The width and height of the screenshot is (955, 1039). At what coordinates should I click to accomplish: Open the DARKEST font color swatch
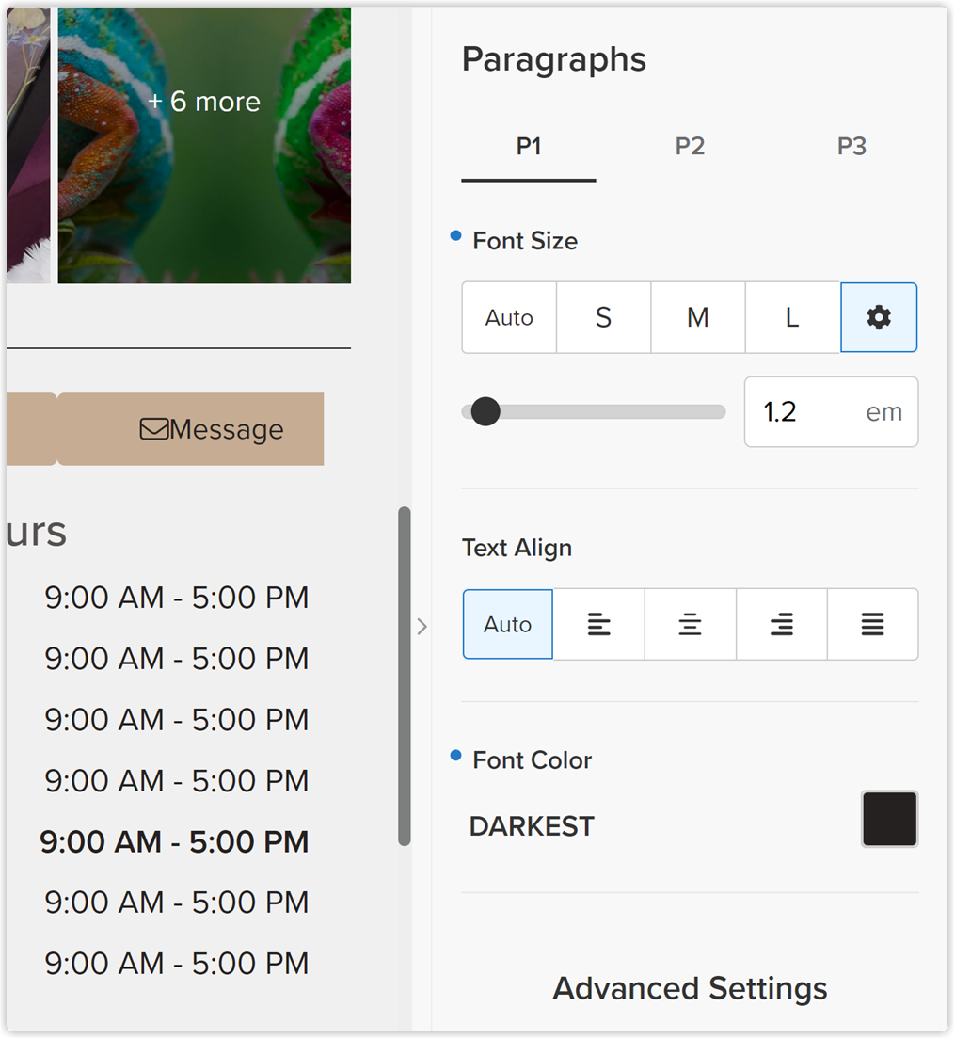click(x=889, y=819)
